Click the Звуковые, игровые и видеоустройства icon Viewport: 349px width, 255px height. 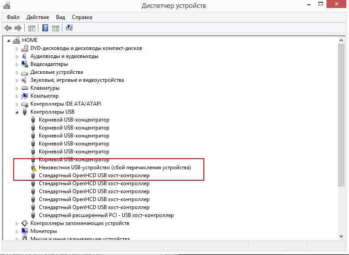[24, 80]
